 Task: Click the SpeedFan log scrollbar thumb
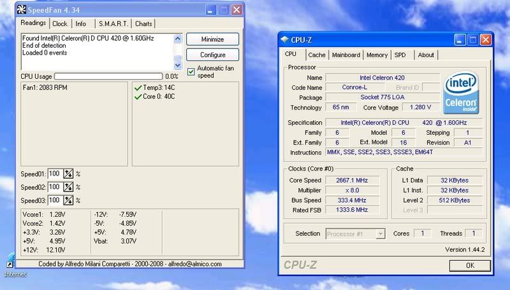point(178,57)
